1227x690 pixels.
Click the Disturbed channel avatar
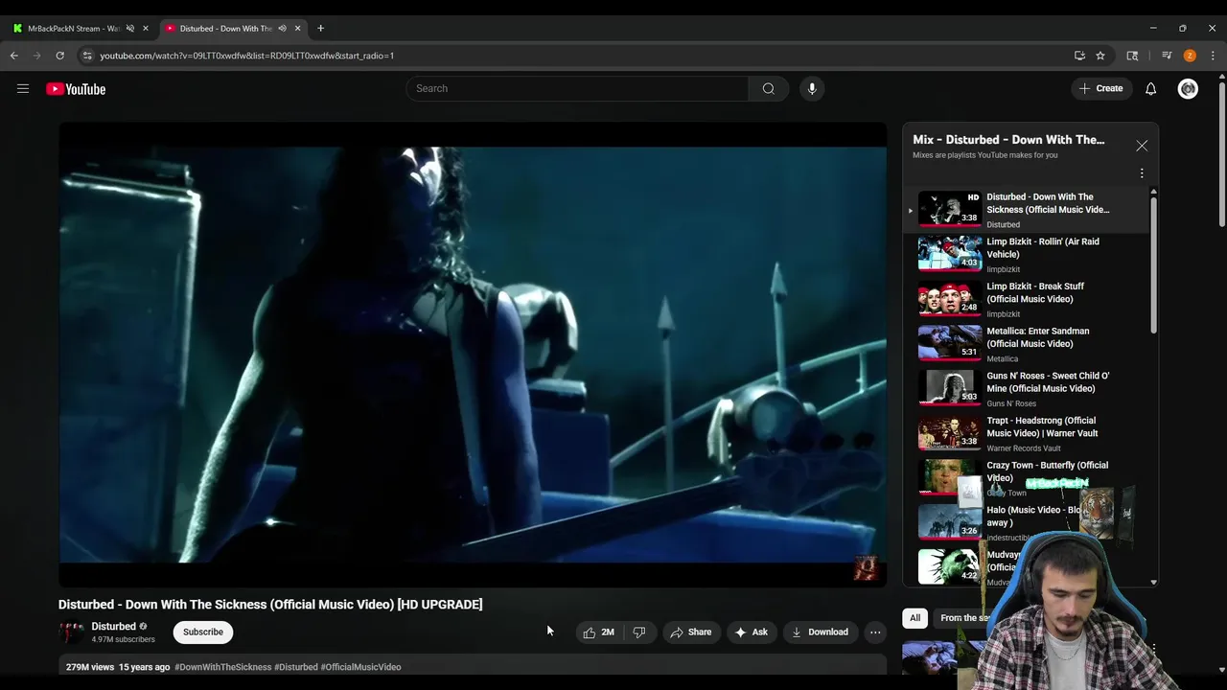coord(71,632)
